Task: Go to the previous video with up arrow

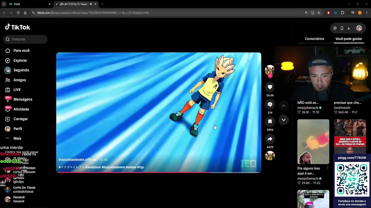Action: tap(284, 106)
